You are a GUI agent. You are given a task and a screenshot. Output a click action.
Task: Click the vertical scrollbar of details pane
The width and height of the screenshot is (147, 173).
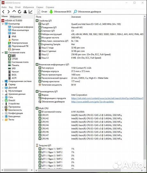coord(145,88)
